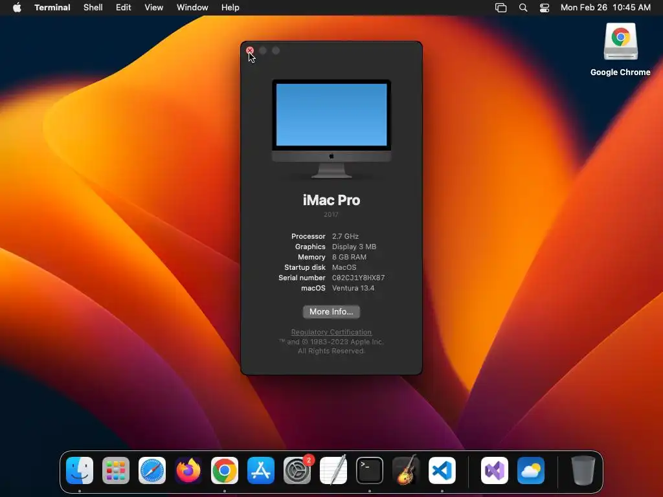Viewport: 663px width, 497px height.
Task: Launch Safari from the Dock
Action: click(x=152, y=470)
